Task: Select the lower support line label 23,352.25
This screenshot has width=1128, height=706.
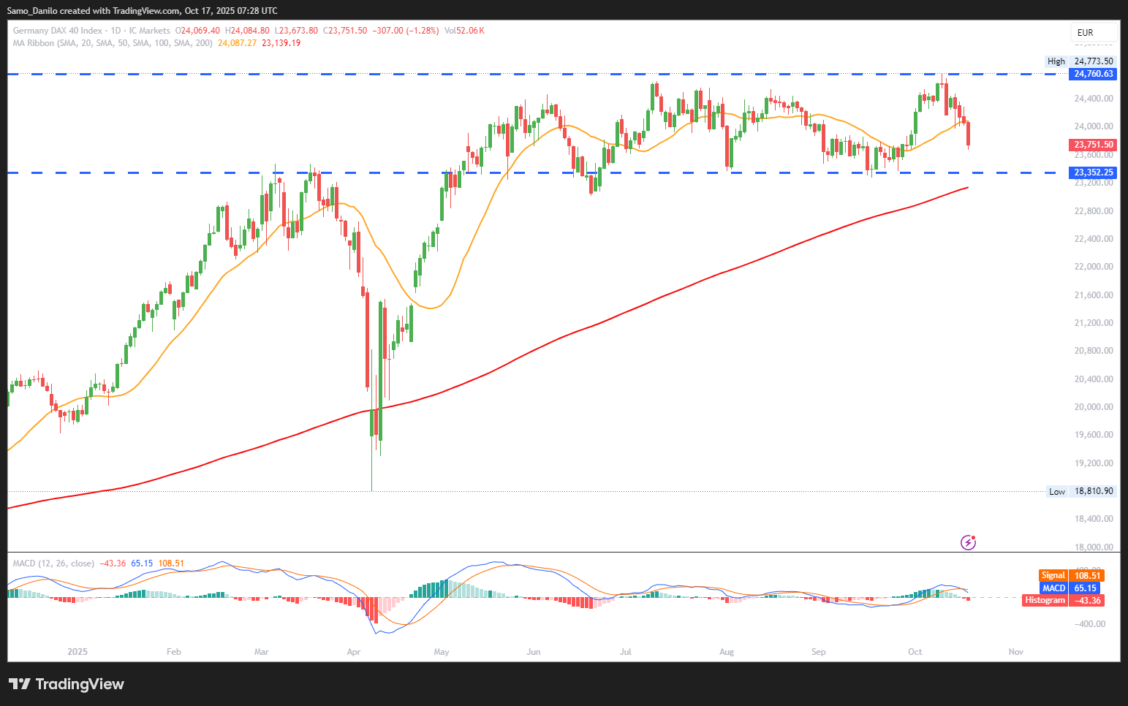Action: pos(1094,172)
